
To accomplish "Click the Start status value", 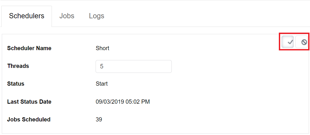I will click(x=102, y=84).
